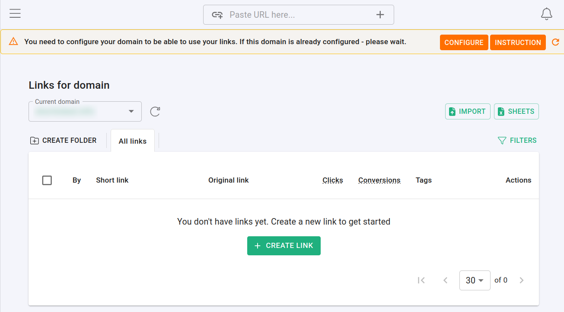Viewport: 564px width, 312px height.
Task: Create a new link with CREATE LINK
Action: pos(284,245)
